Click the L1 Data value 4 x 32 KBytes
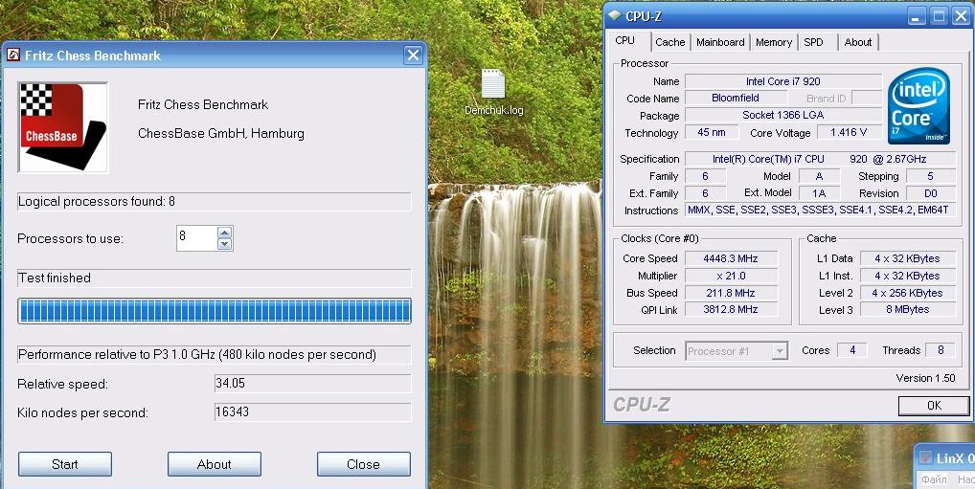975x489 pixels. pyautogui.click(x=908, y=258)
